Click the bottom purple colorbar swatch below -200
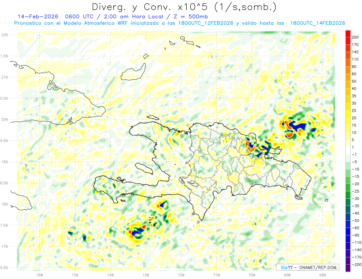This screenshot has width=362, height=279. (x=348, y=268)
